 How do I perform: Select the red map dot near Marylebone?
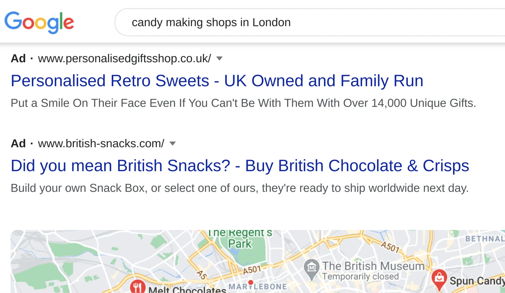pos(251,282)
